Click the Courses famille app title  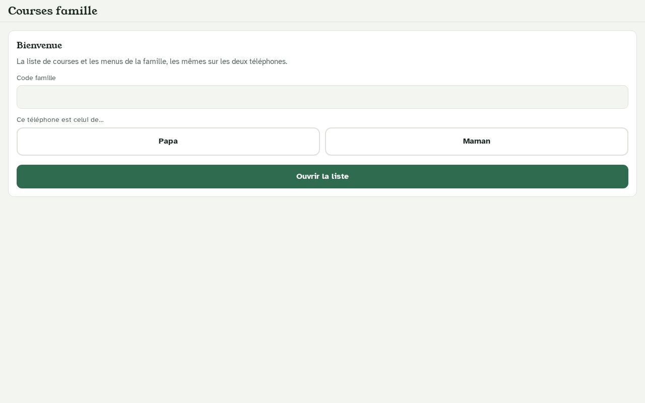click(x=53, y=11)
